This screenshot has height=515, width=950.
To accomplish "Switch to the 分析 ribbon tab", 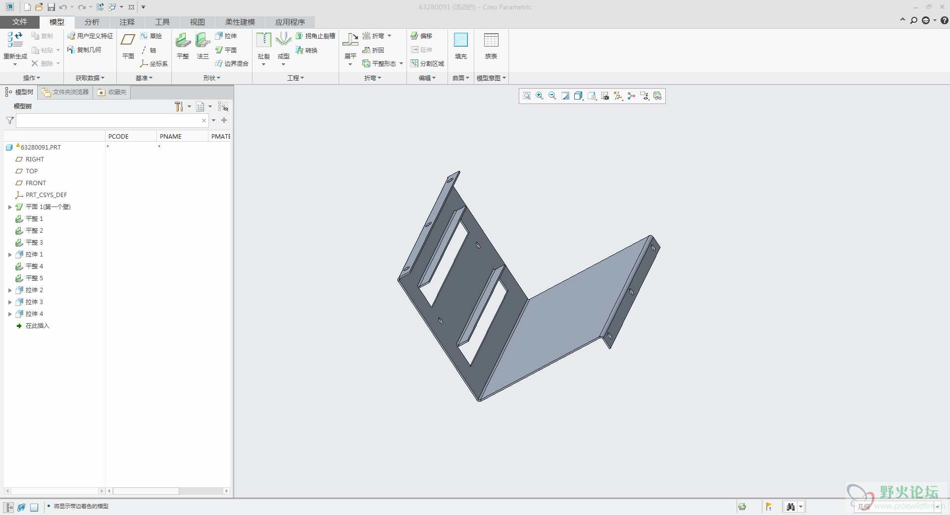I will coord(92,22).
